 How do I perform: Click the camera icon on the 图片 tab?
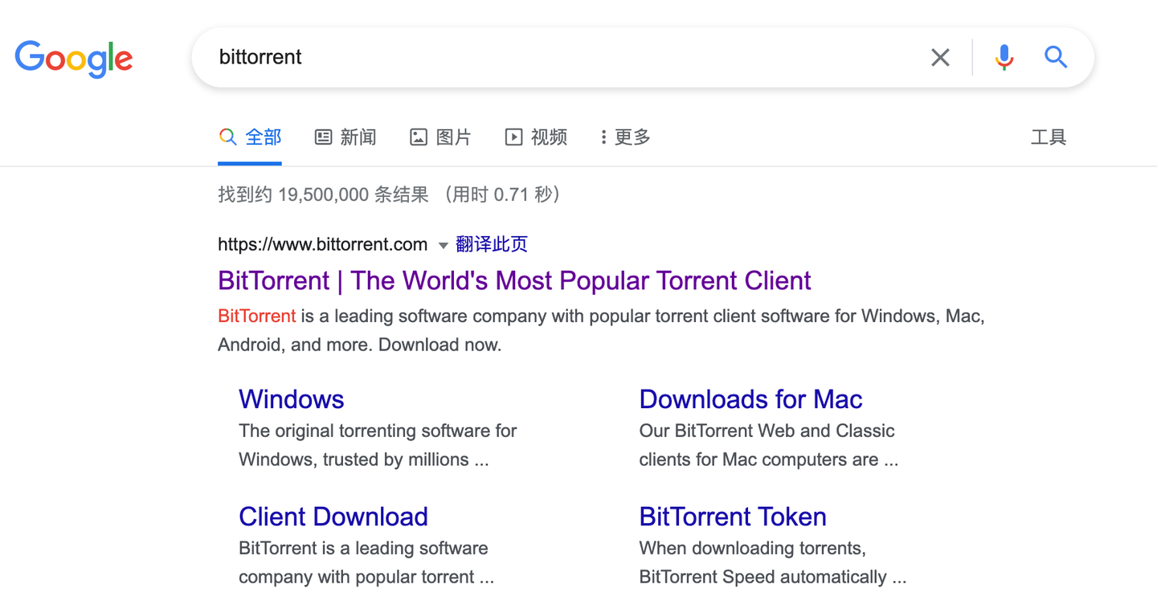[418, 137]
